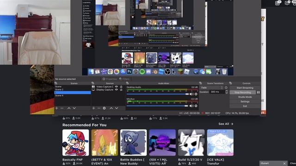Move the source down with the Sources down arrow
This screenshot has height=166, width=296.
[117, 108]
